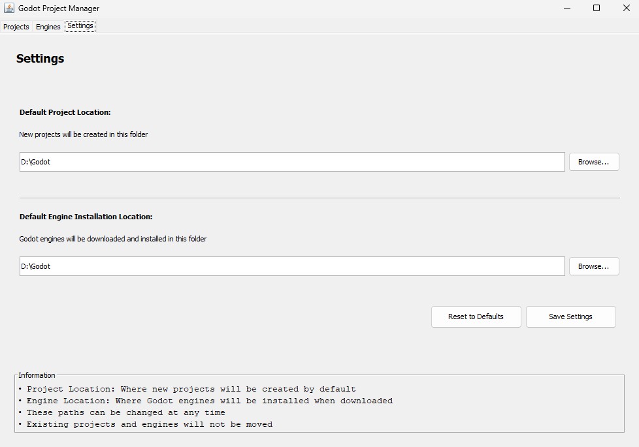The image size is (639, 447).
Task: Click the "New projects will be created" description
Action: coord(84,134)
